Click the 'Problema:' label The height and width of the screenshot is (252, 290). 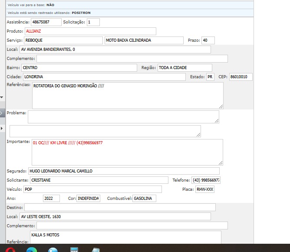(x=16, y=113)
